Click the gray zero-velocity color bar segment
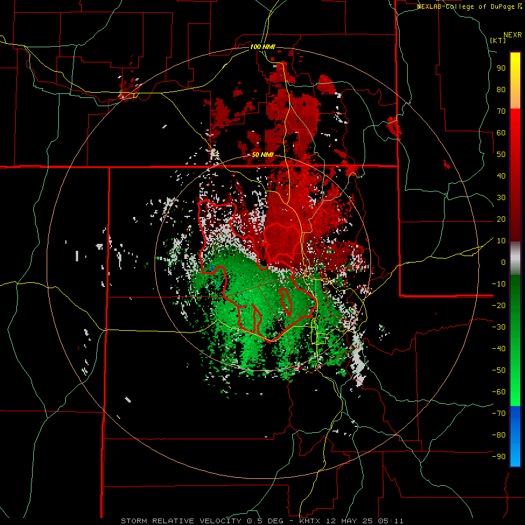This screenshot has width=525, height=525. tap(515, 258)
